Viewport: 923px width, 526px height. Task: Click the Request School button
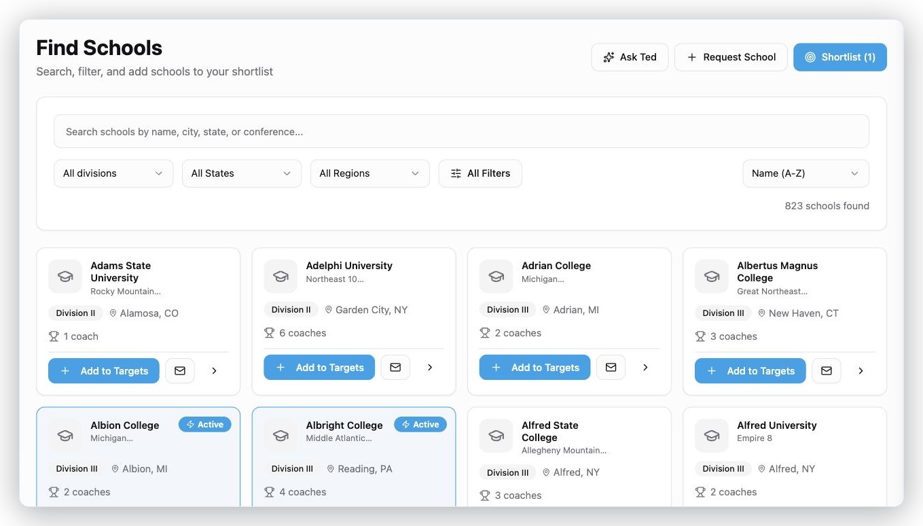(731, 57)
